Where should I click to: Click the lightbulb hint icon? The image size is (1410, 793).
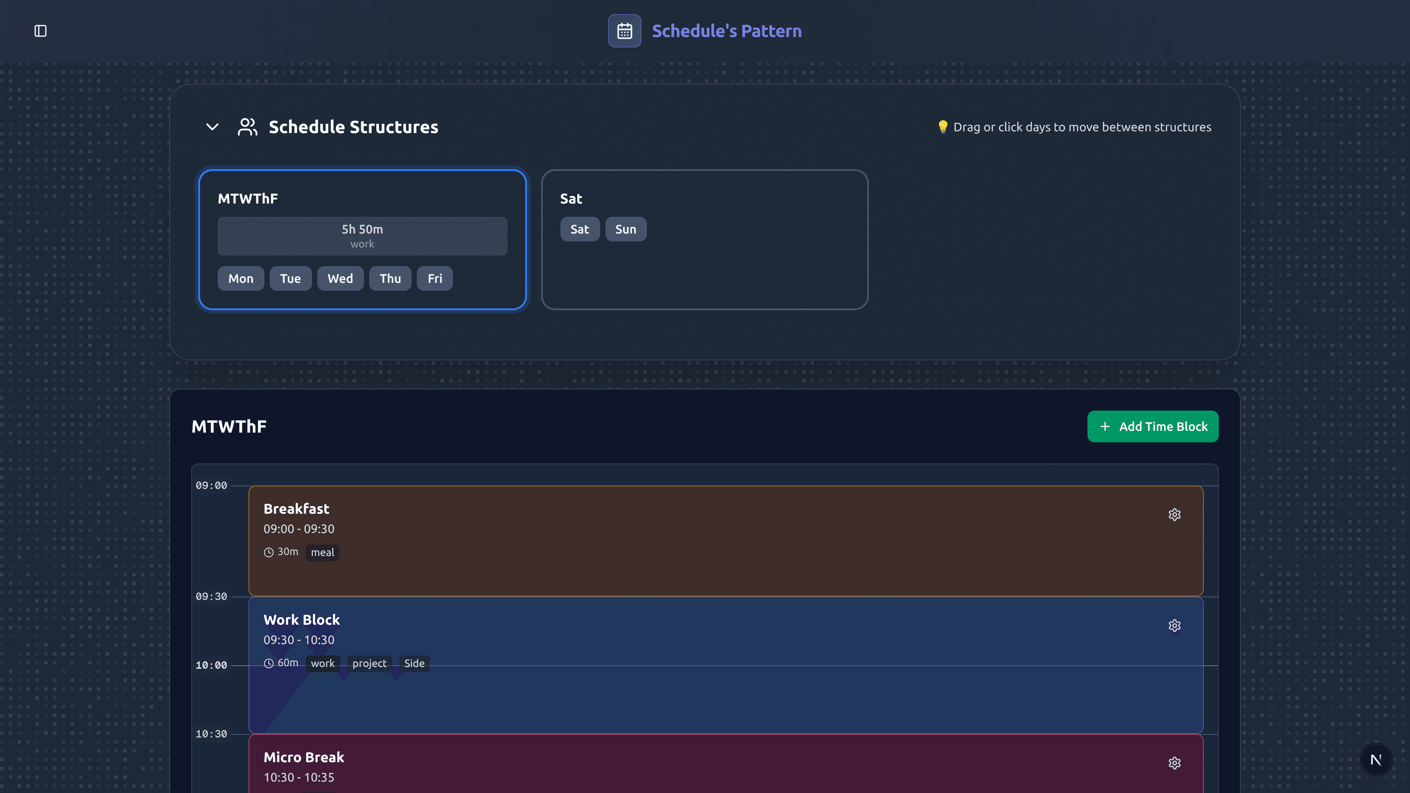(942, 127)
